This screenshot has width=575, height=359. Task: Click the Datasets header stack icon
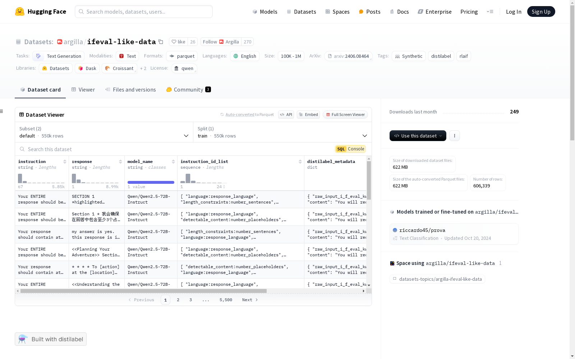click(x=18, y=42)
